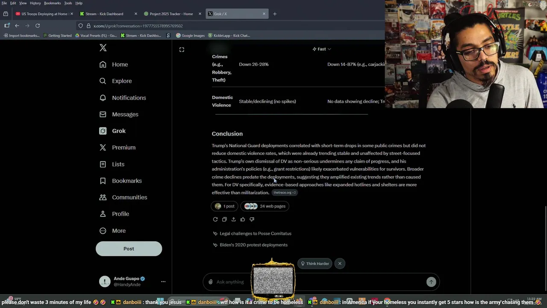Open the File menu
This screenshot has height=308, width=547.
pyautogui.click(x=4, y=3)
